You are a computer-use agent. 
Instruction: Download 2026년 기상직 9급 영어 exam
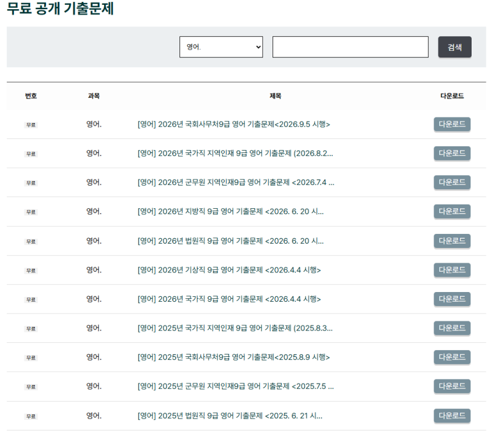pyautogui.click(x=452, y=270)
